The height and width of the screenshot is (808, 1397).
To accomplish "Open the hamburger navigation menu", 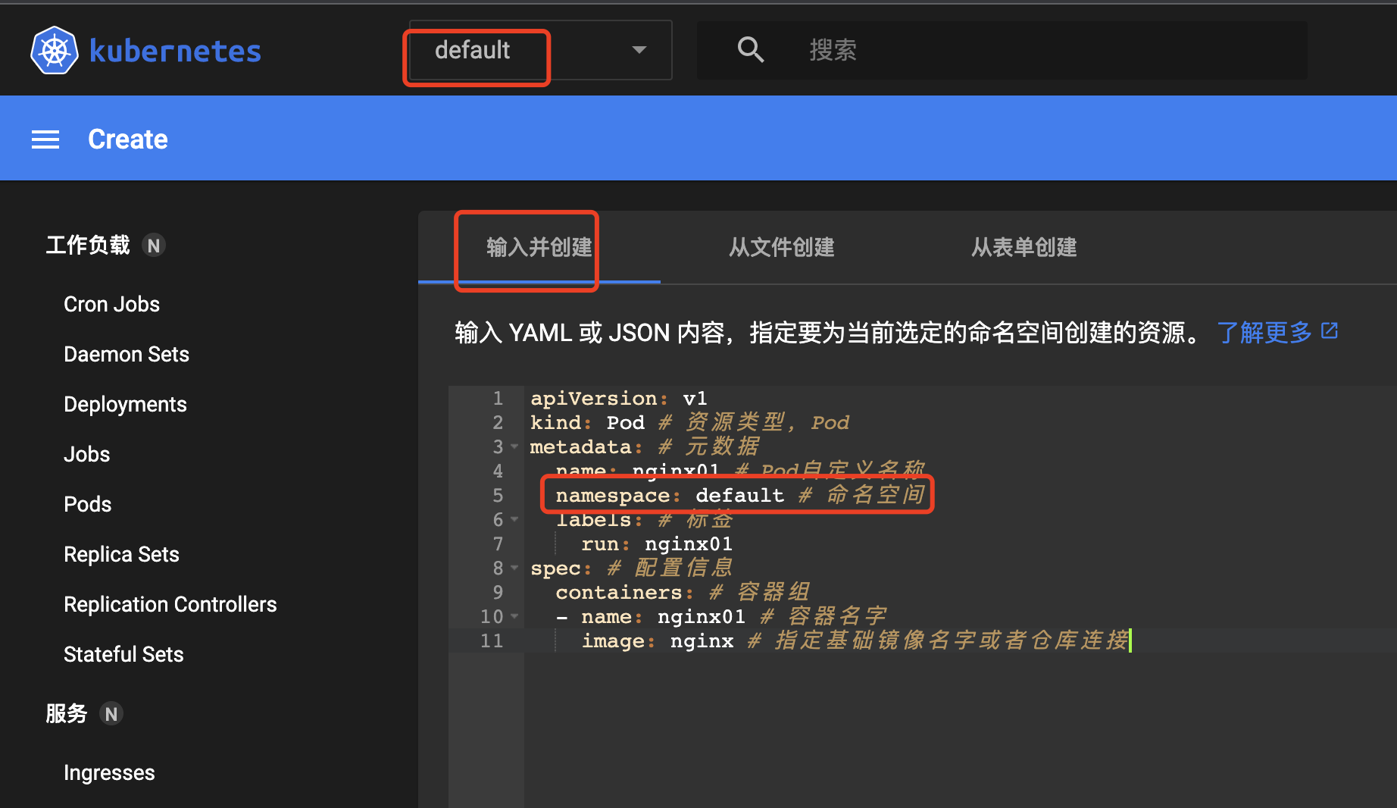I will tap(45, 139).
